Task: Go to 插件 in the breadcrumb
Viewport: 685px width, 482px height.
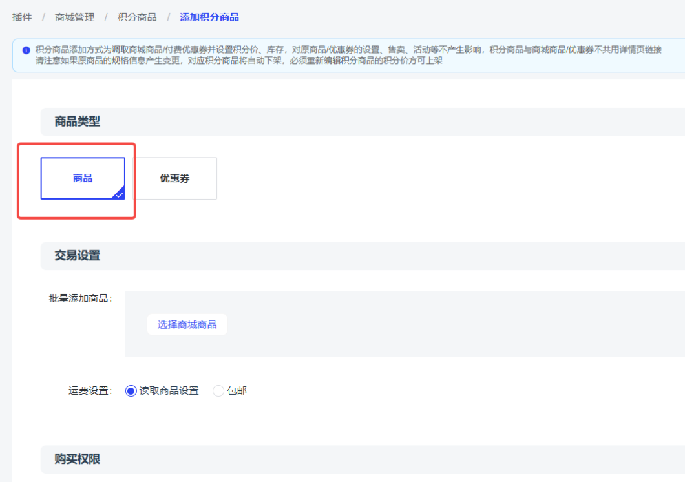Action: (x=22, y=17)
